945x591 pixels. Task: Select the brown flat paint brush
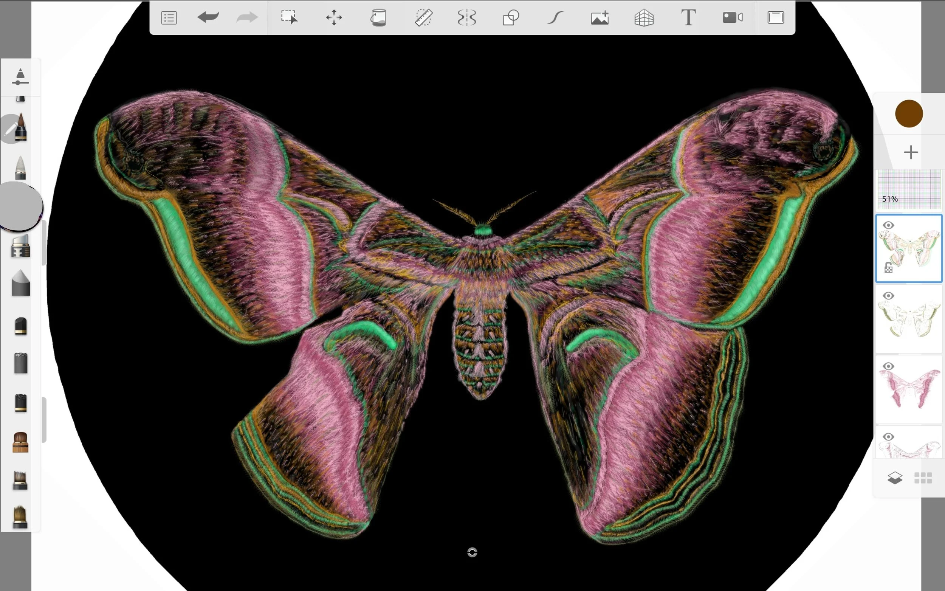(x=20, y=442)
